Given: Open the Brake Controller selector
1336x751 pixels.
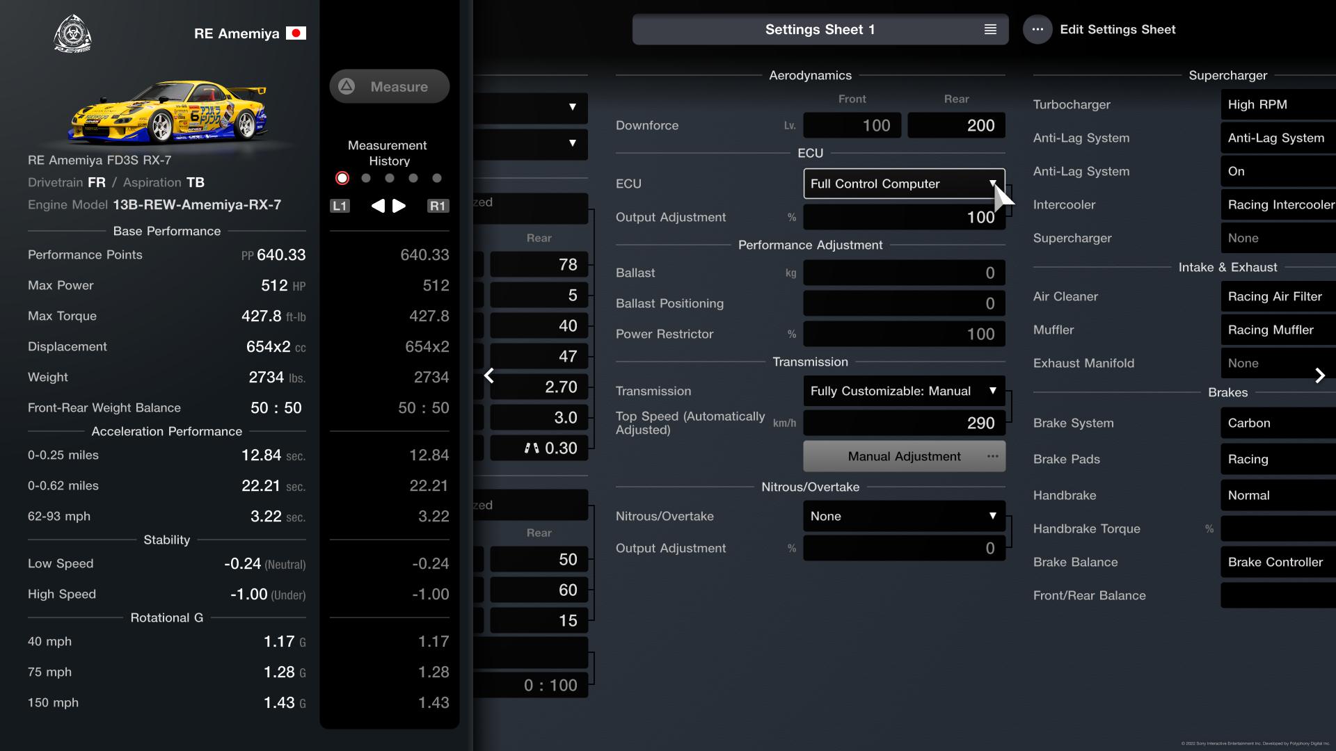Looking at the screenshot, I should [1278, 562].
